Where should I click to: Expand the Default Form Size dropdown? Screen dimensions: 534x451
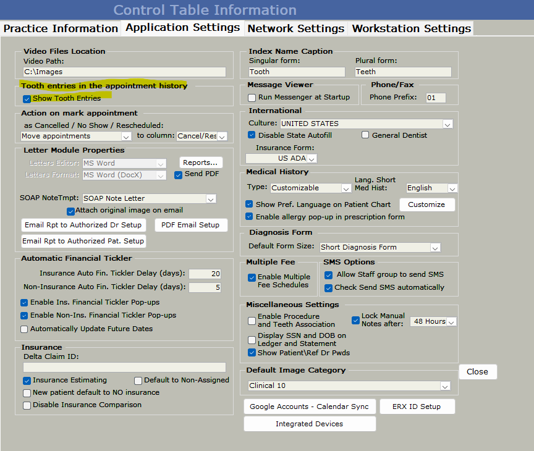(x=435, y=248)
